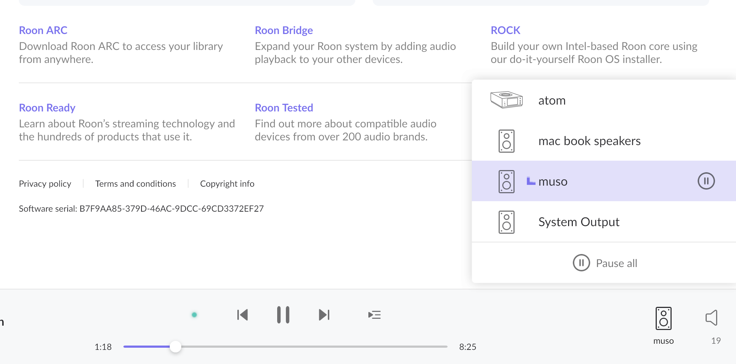Open Copyright info

click(227, 184)
